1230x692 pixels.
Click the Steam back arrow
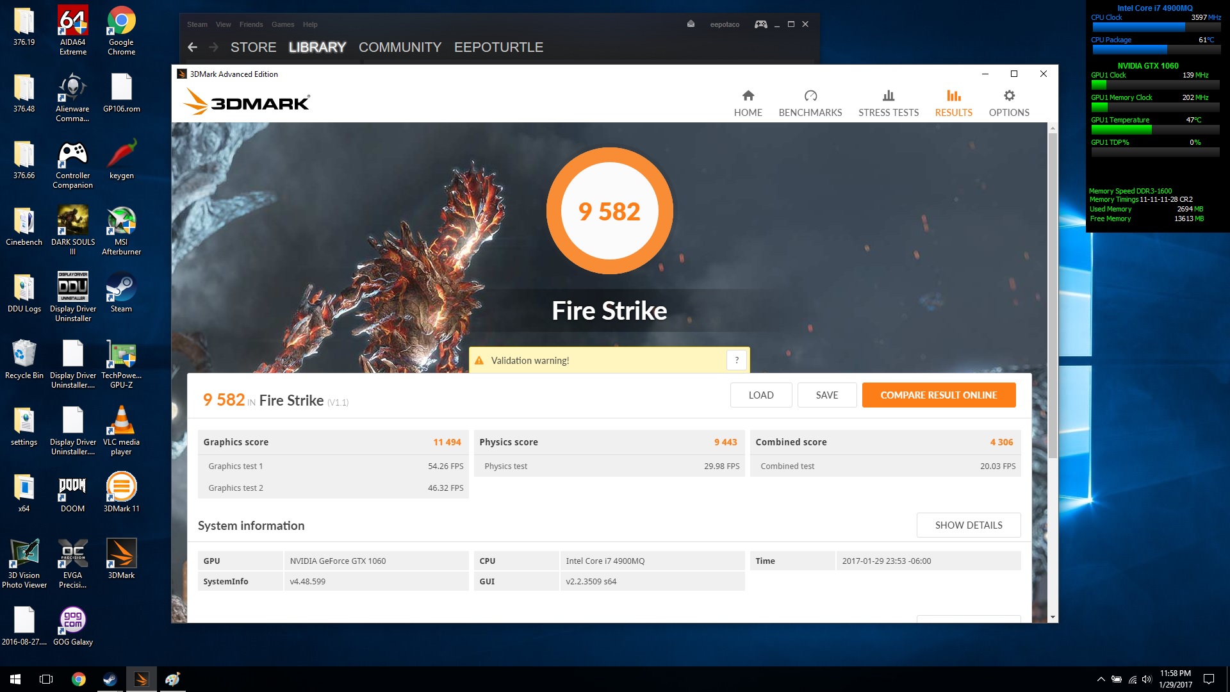pos(192,47)
